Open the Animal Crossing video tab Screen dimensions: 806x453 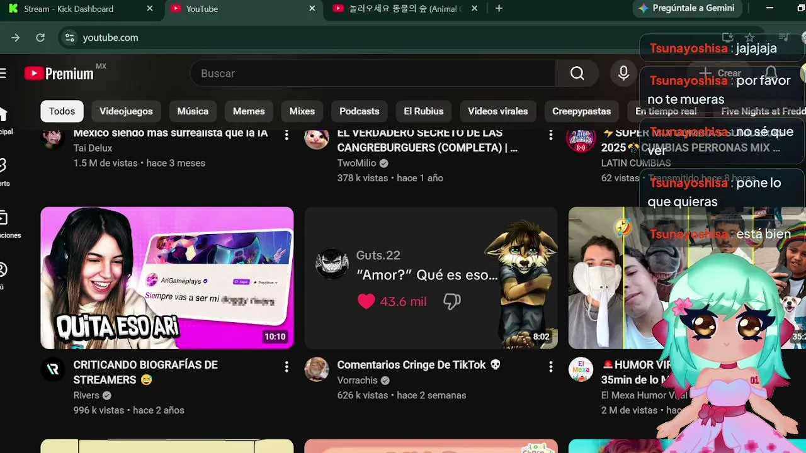coord(406,9)
